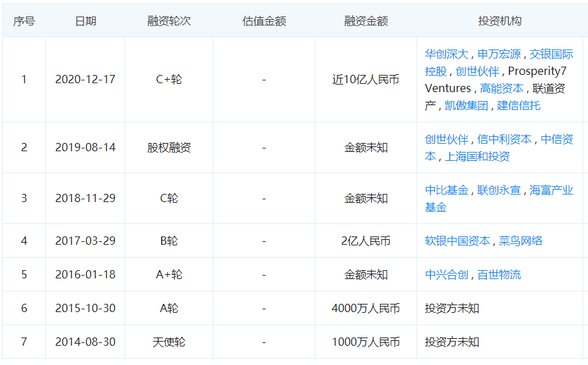Click the 菜鸟网络 link
The image size is (588, 365).
(x=521, y=241)
